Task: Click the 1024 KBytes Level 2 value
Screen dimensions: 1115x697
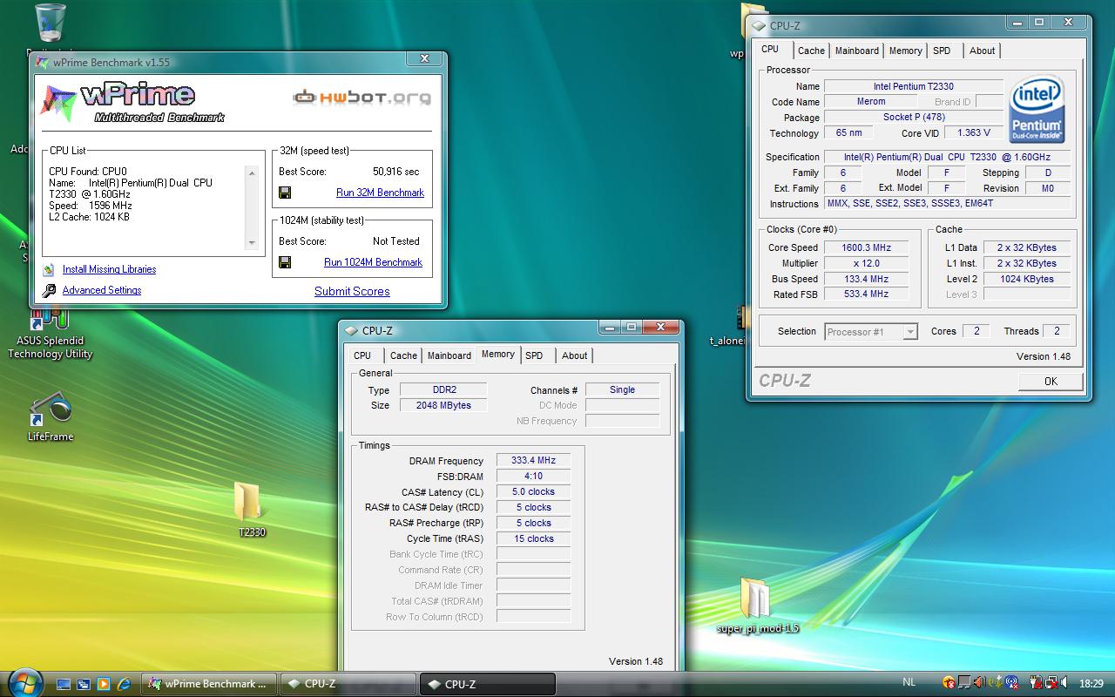Action: point(1027,279)
